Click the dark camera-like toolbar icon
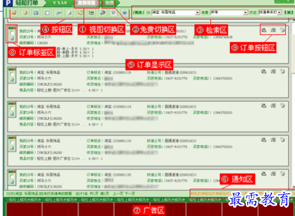Screen dimensions: 295x216 coord(91,12)
